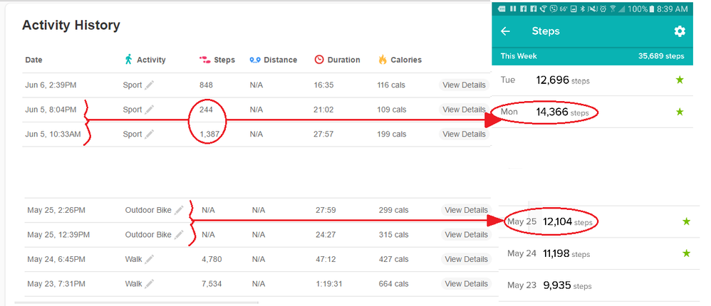
Task: Click the green star for May 24
Action: 687,253
